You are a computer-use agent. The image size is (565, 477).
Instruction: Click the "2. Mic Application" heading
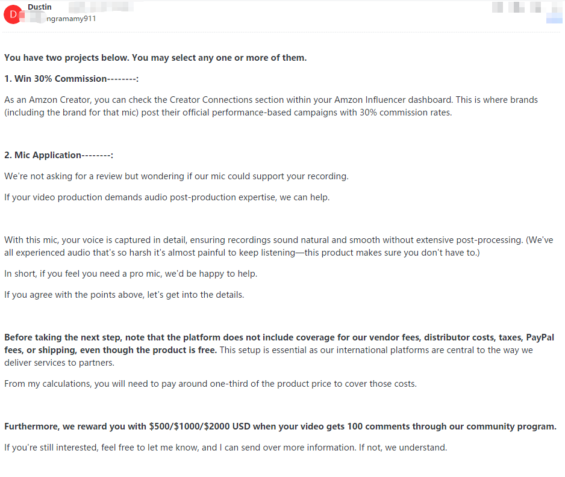58,155
